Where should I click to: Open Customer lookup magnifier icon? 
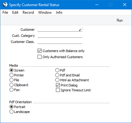[x=81, y=29]
